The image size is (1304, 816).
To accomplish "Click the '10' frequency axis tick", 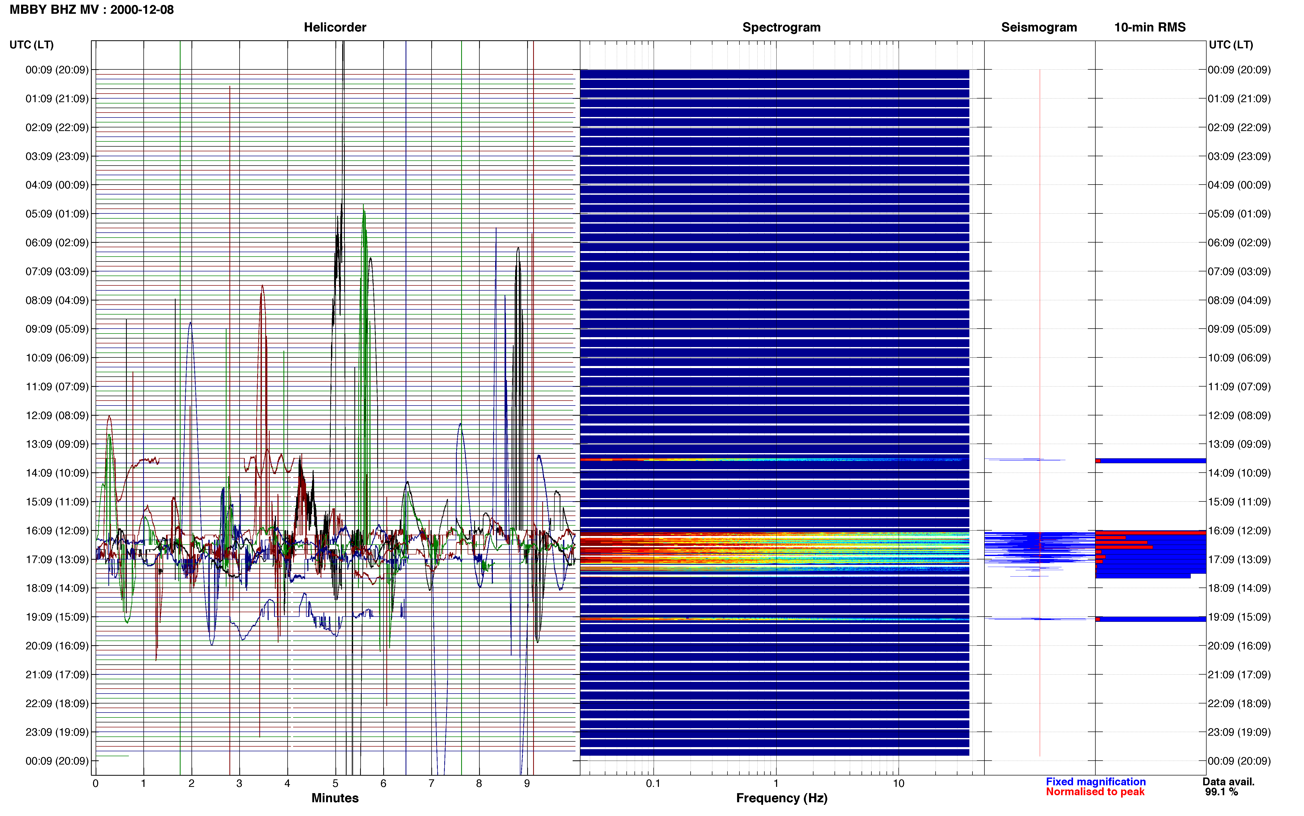I will tap(898, 784).
